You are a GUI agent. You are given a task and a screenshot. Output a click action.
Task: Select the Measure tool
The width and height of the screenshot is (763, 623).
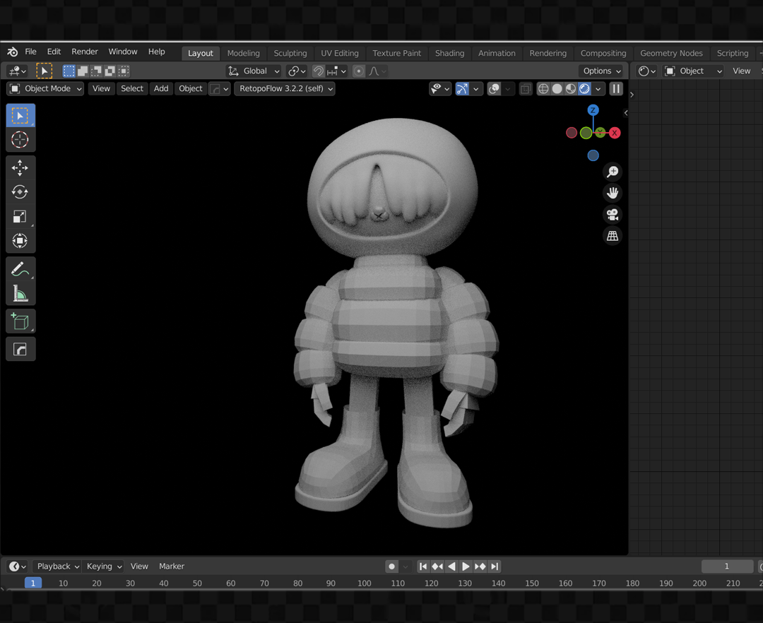(20, 293)
